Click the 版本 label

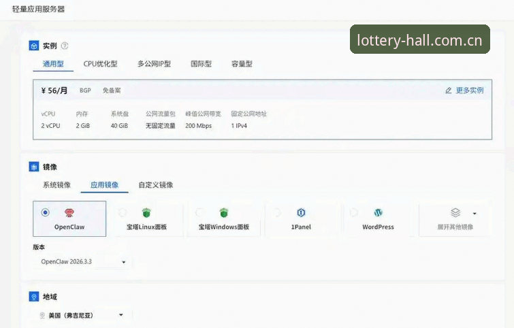[39, 247]
